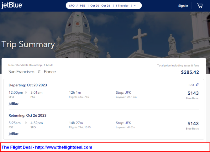
Task: Click 1 Traveler in search pill
Action: (x=122, y=6)
